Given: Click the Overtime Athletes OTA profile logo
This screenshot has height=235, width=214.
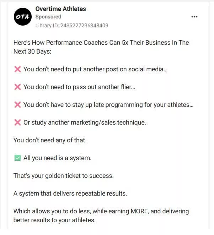Looking at the screenshot, I should [x=22, y=17].
